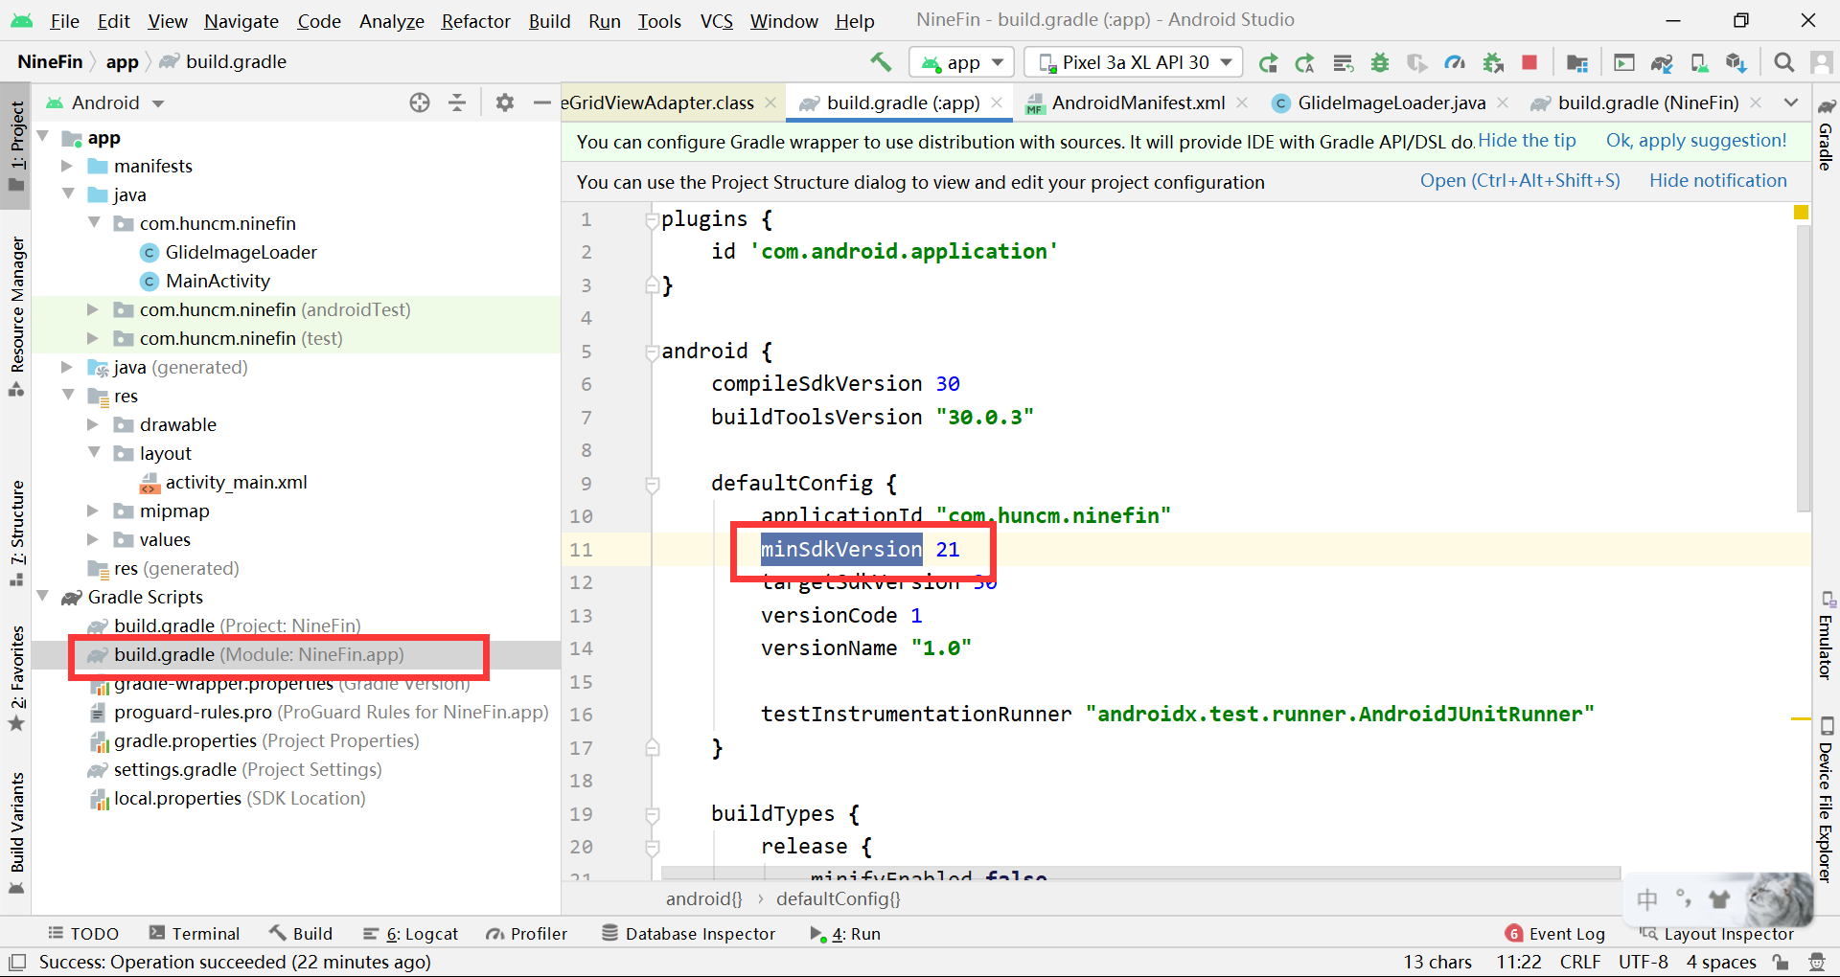Click the Apply Code Changes icon
The width and height of the screenshot is (1840, 977).
point(1343,63)
